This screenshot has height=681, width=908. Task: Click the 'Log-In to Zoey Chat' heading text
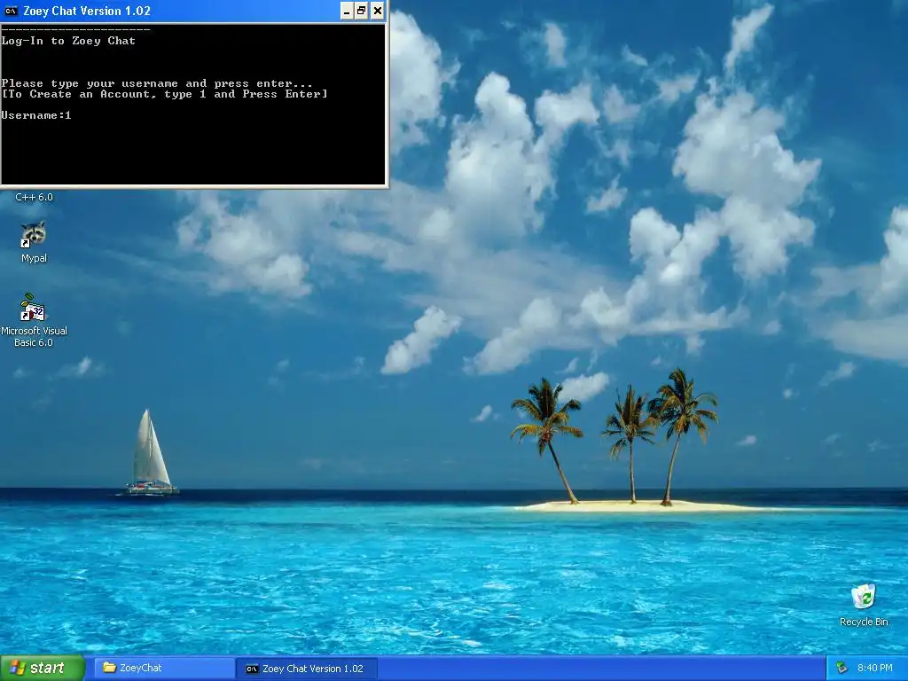[x=68, y=41]
